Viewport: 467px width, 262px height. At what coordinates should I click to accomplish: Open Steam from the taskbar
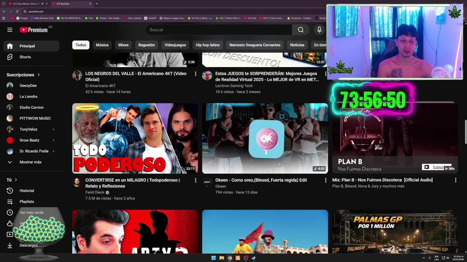[x=254, y=258]
